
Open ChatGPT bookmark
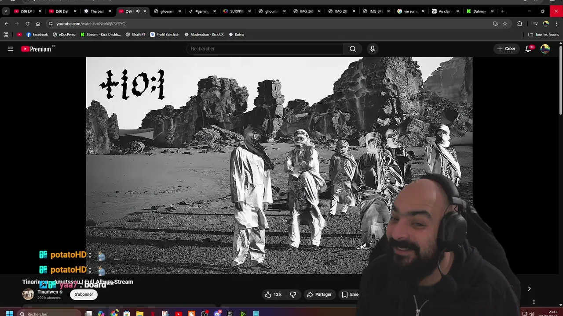tap(135, 34)
